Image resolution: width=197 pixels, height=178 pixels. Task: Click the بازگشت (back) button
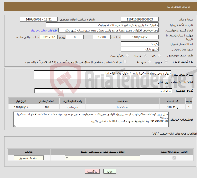pyautogui.click(x=92, y=171)
